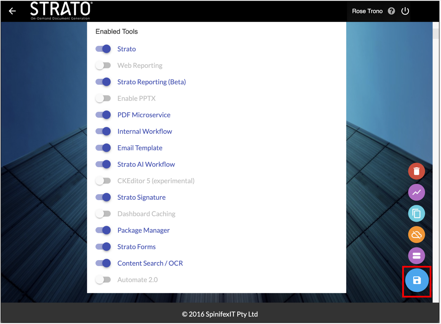This screenshot has width=441, height=324.
Task: Click the red trash delete button
Action: [416, 171]
